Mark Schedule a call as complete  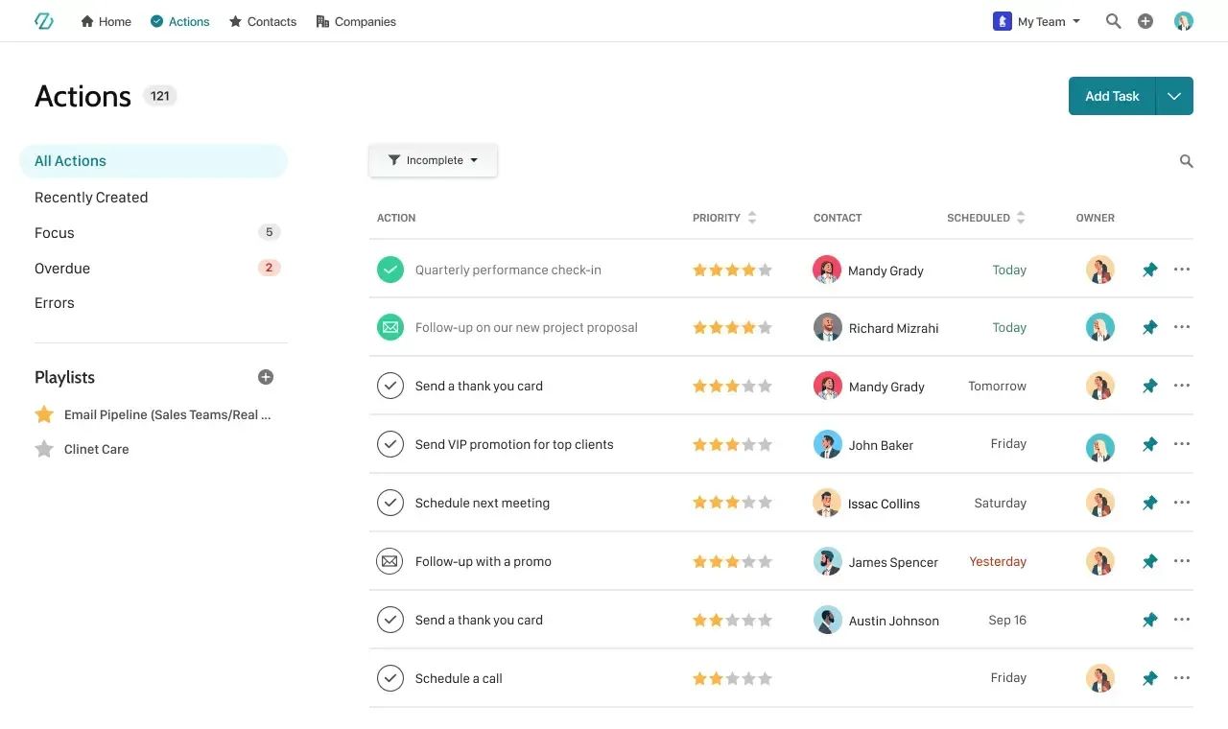pos(390,678)
